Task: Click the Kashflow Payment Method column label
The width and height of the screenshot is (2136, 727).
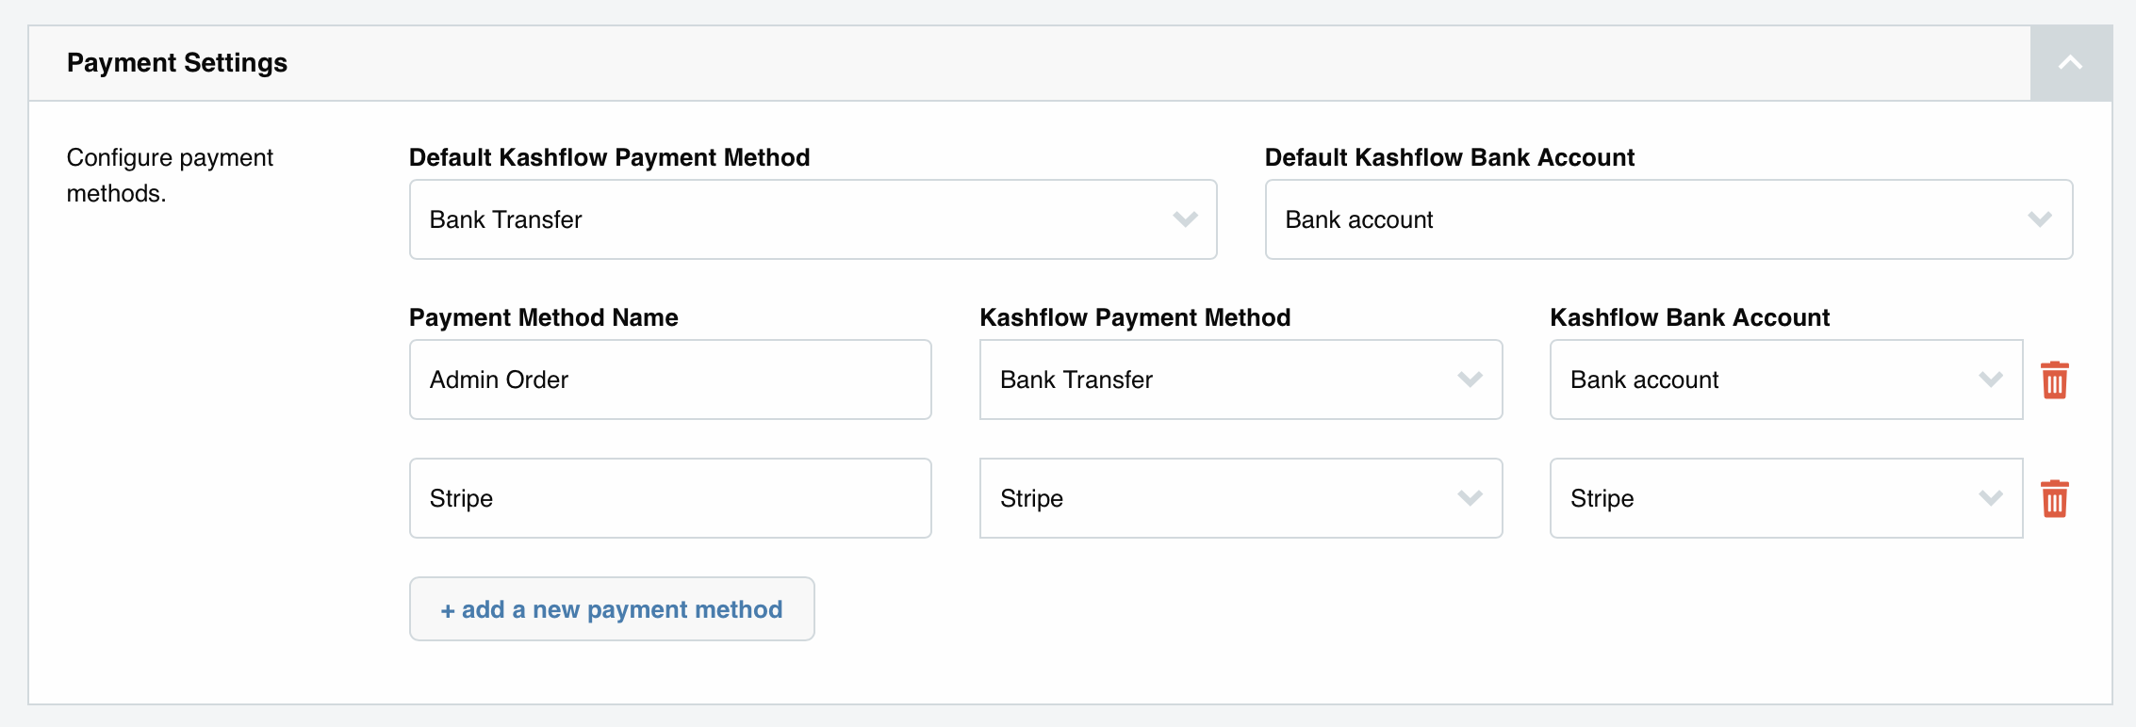Action: pos(1135,317)
